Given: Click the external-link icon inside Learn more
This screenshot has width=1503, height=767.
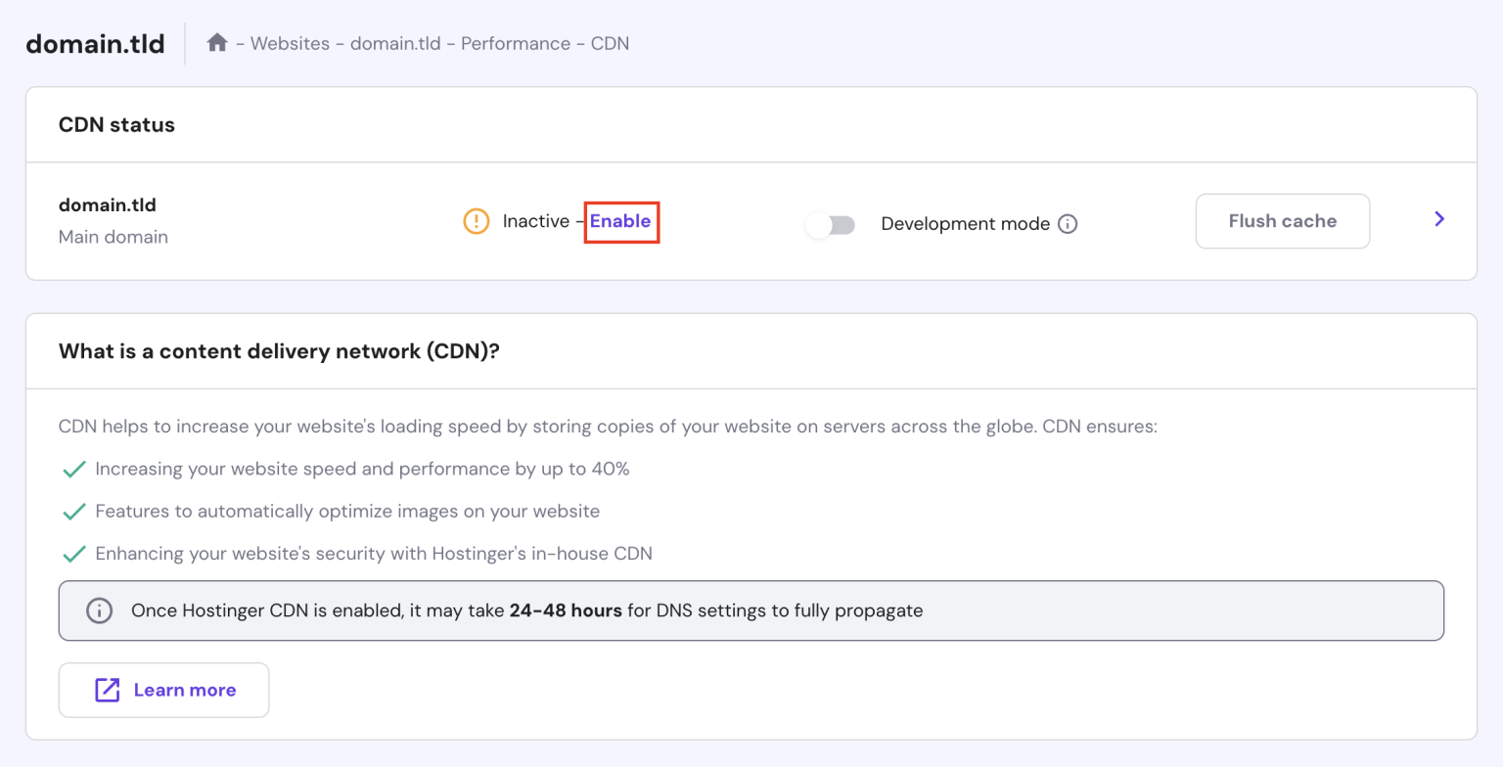Looking at the screenshot, I should point(106,690).
